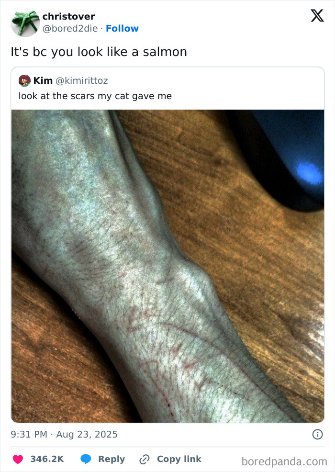This screenshot has height=472, width=335.
Task: Click Kim's small profile avatar
Action: [x=25, y=81]
